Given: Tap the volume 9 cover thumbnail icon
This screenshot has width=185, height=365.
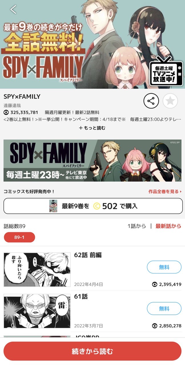Looking at the screenshot, I should click(x=53, y=206).
